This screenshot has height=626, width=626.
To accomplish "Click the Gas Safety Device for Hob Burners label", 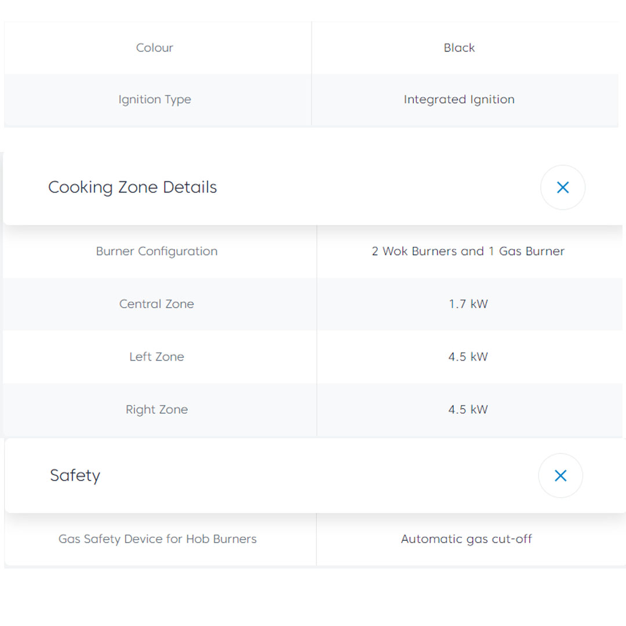I will [x=157, y=538].
